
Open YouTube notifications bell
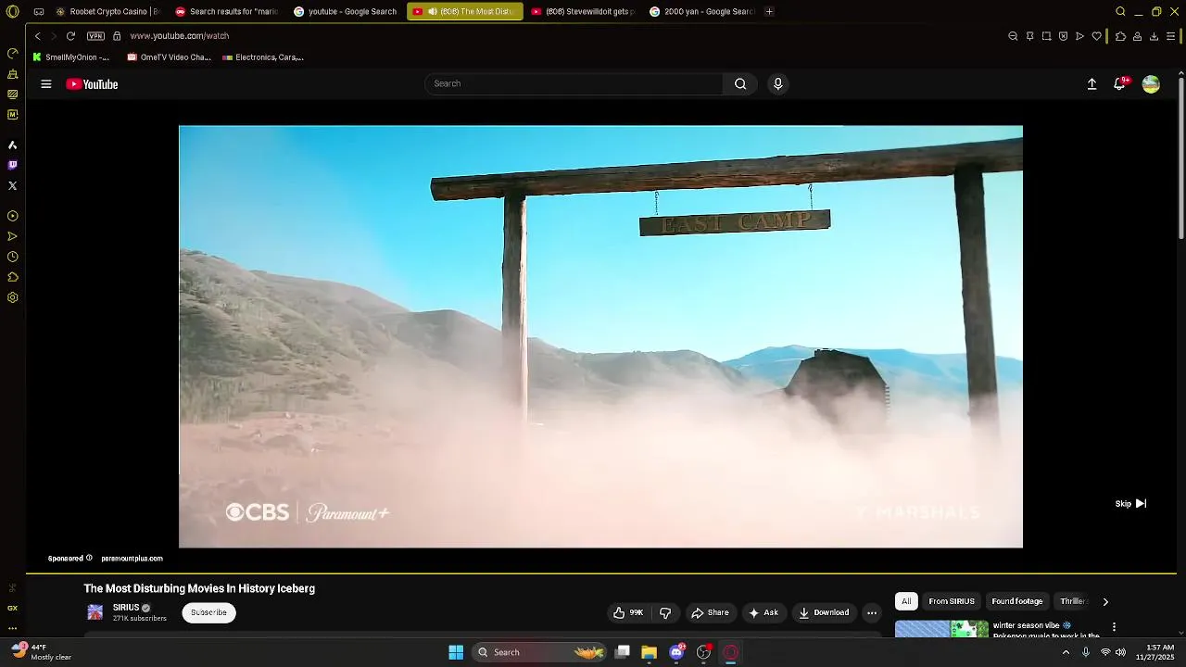(1120, 83)
